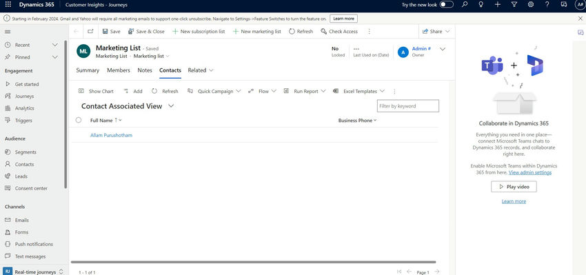This screenshot has width=586, height=275.
Task: Click the lightbulb assistant icon
Action: (481, 5)
